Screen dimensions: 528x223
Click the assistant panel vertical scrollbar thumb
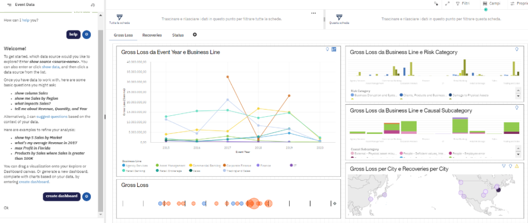pos(101,121)
